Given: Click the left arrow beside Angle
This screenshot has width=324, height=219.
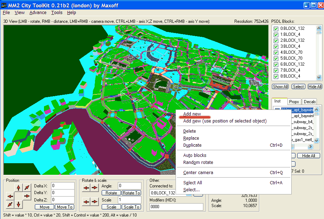Looking at the screenshot, I should (86, 188).
